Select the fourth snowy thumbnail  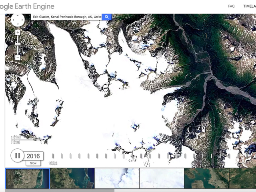click(162, 178)
